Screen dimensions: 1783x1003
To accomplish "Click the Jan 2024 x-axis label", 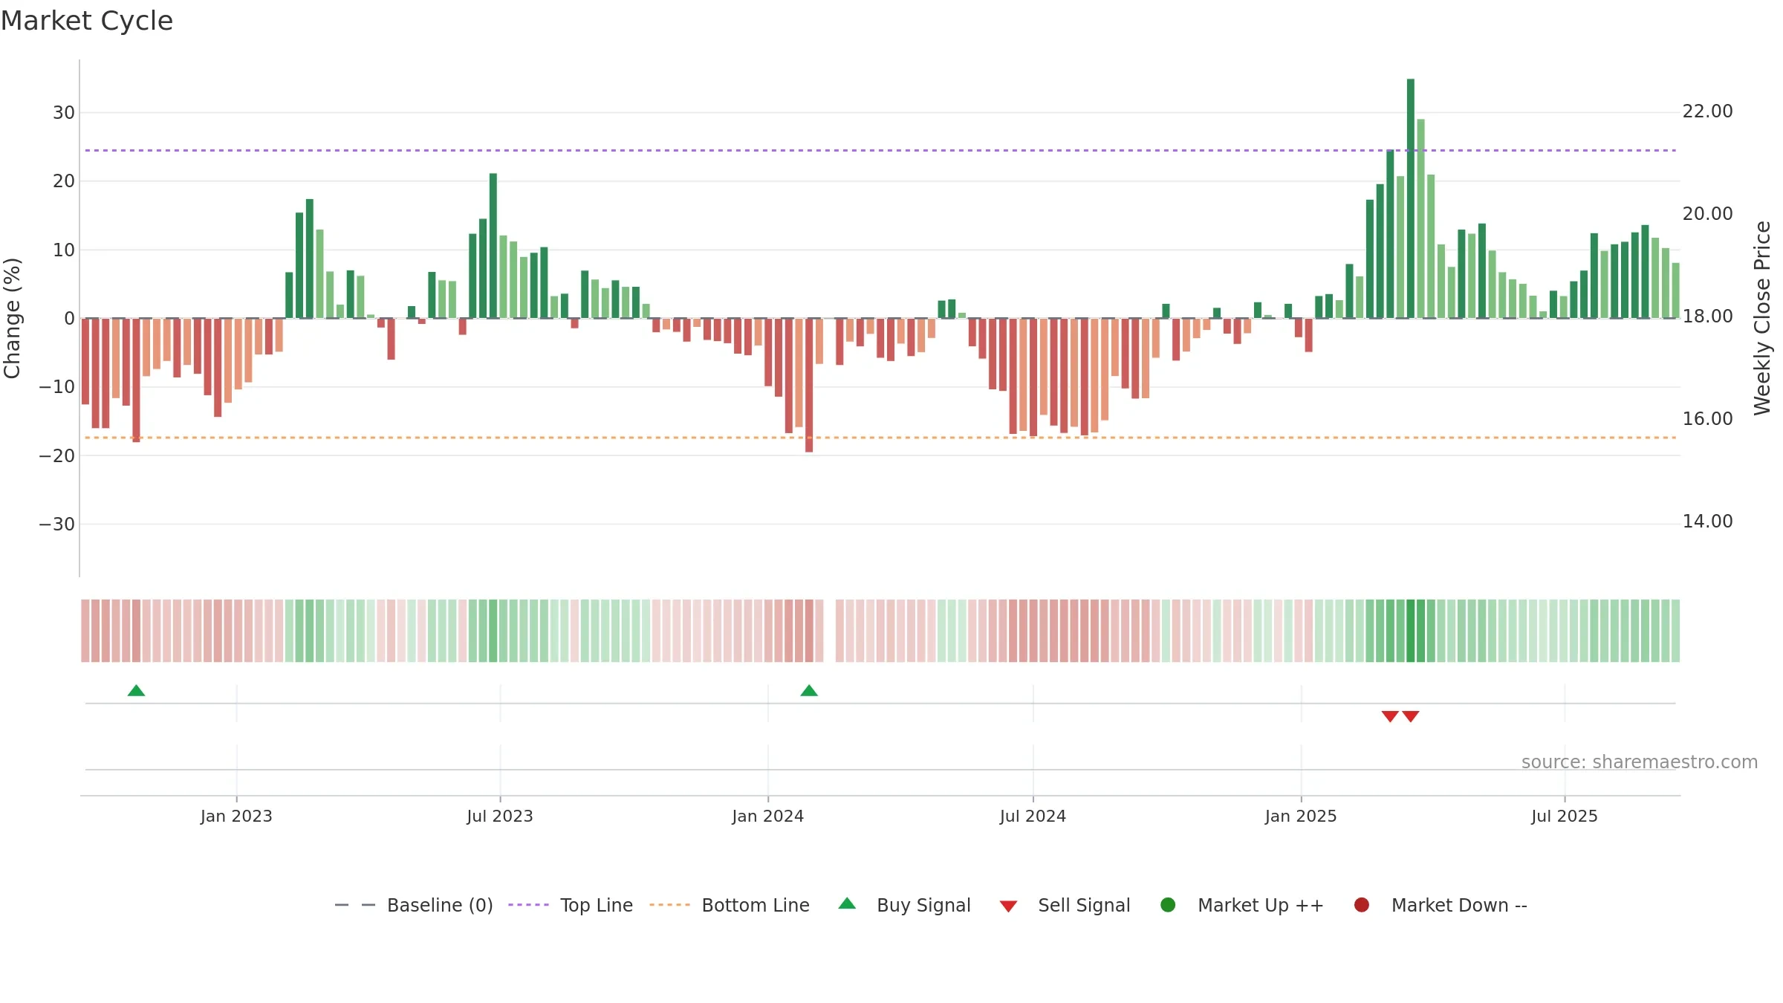I will pos(768,816).
